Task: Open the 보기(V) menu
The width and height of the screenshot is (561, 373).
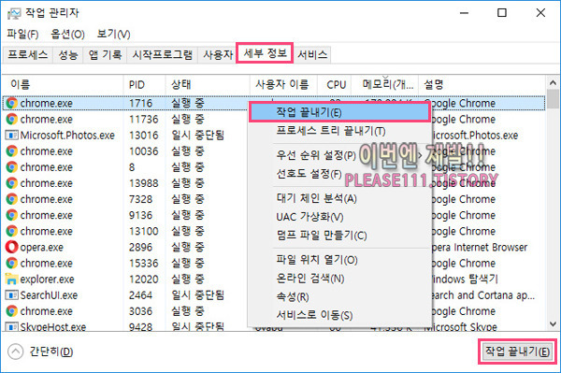Action: click(x=113, y=35)
